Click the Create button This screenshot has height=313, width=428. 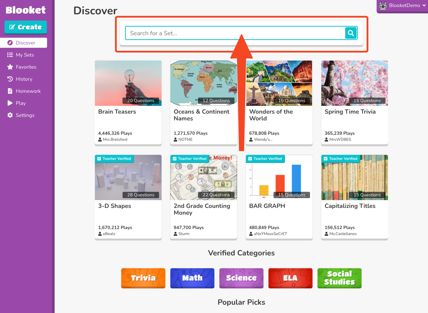click(x=26, y=27)
